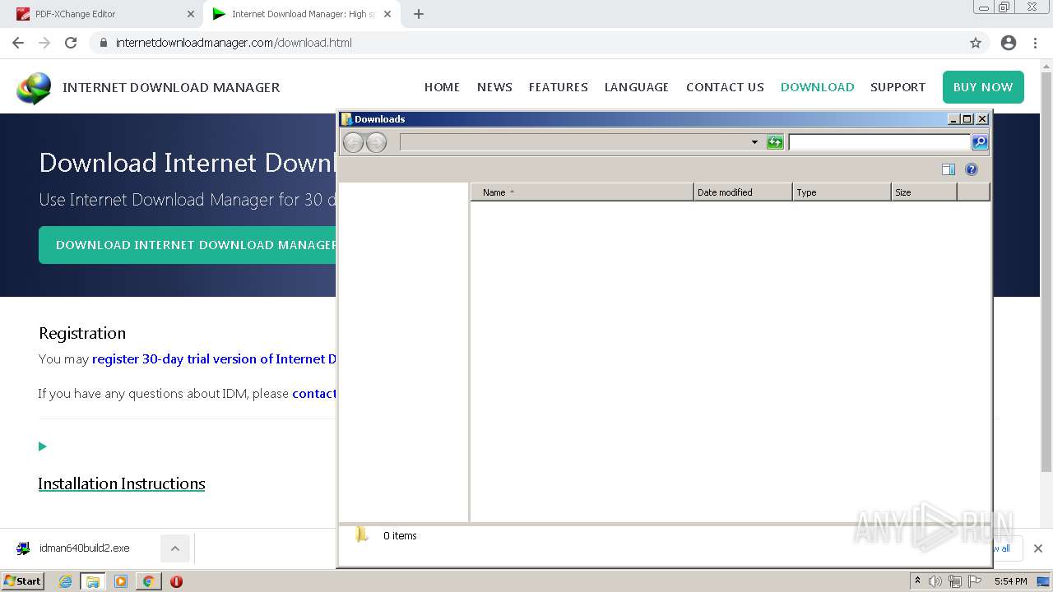Viewport: 1053px width, 592px height.
Task: Follow the register 30-day trial version link
Action: pos(214,359)
